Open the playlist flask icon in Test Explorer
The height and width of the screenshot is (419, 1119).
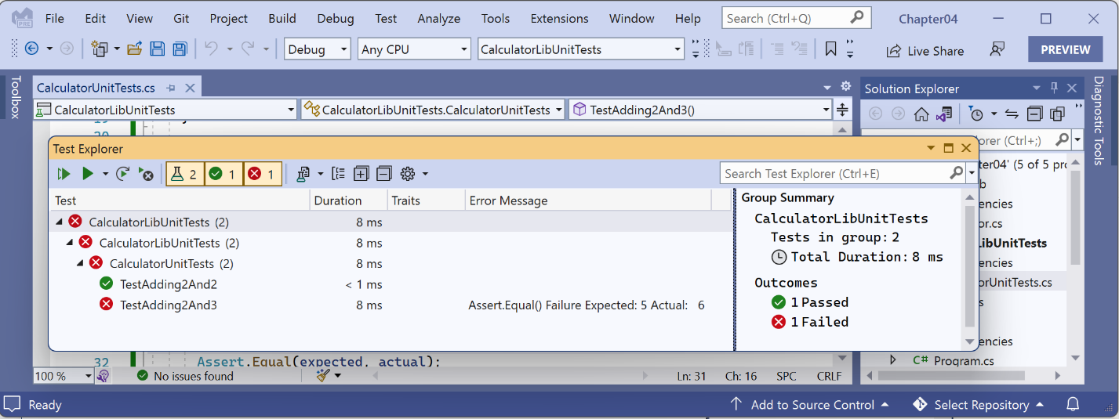click(x=302, y=174)
